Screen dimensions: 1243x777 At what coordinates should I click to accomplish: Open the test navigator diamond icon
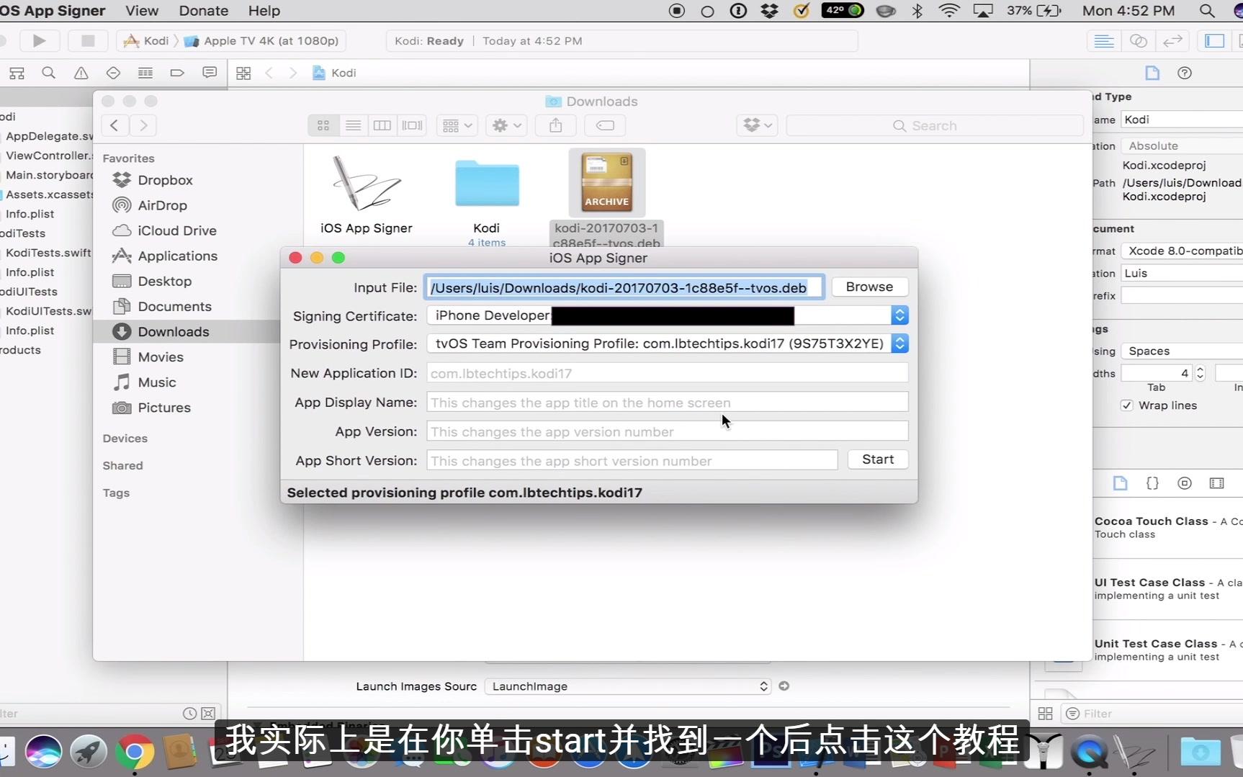(x=113, y=73)
